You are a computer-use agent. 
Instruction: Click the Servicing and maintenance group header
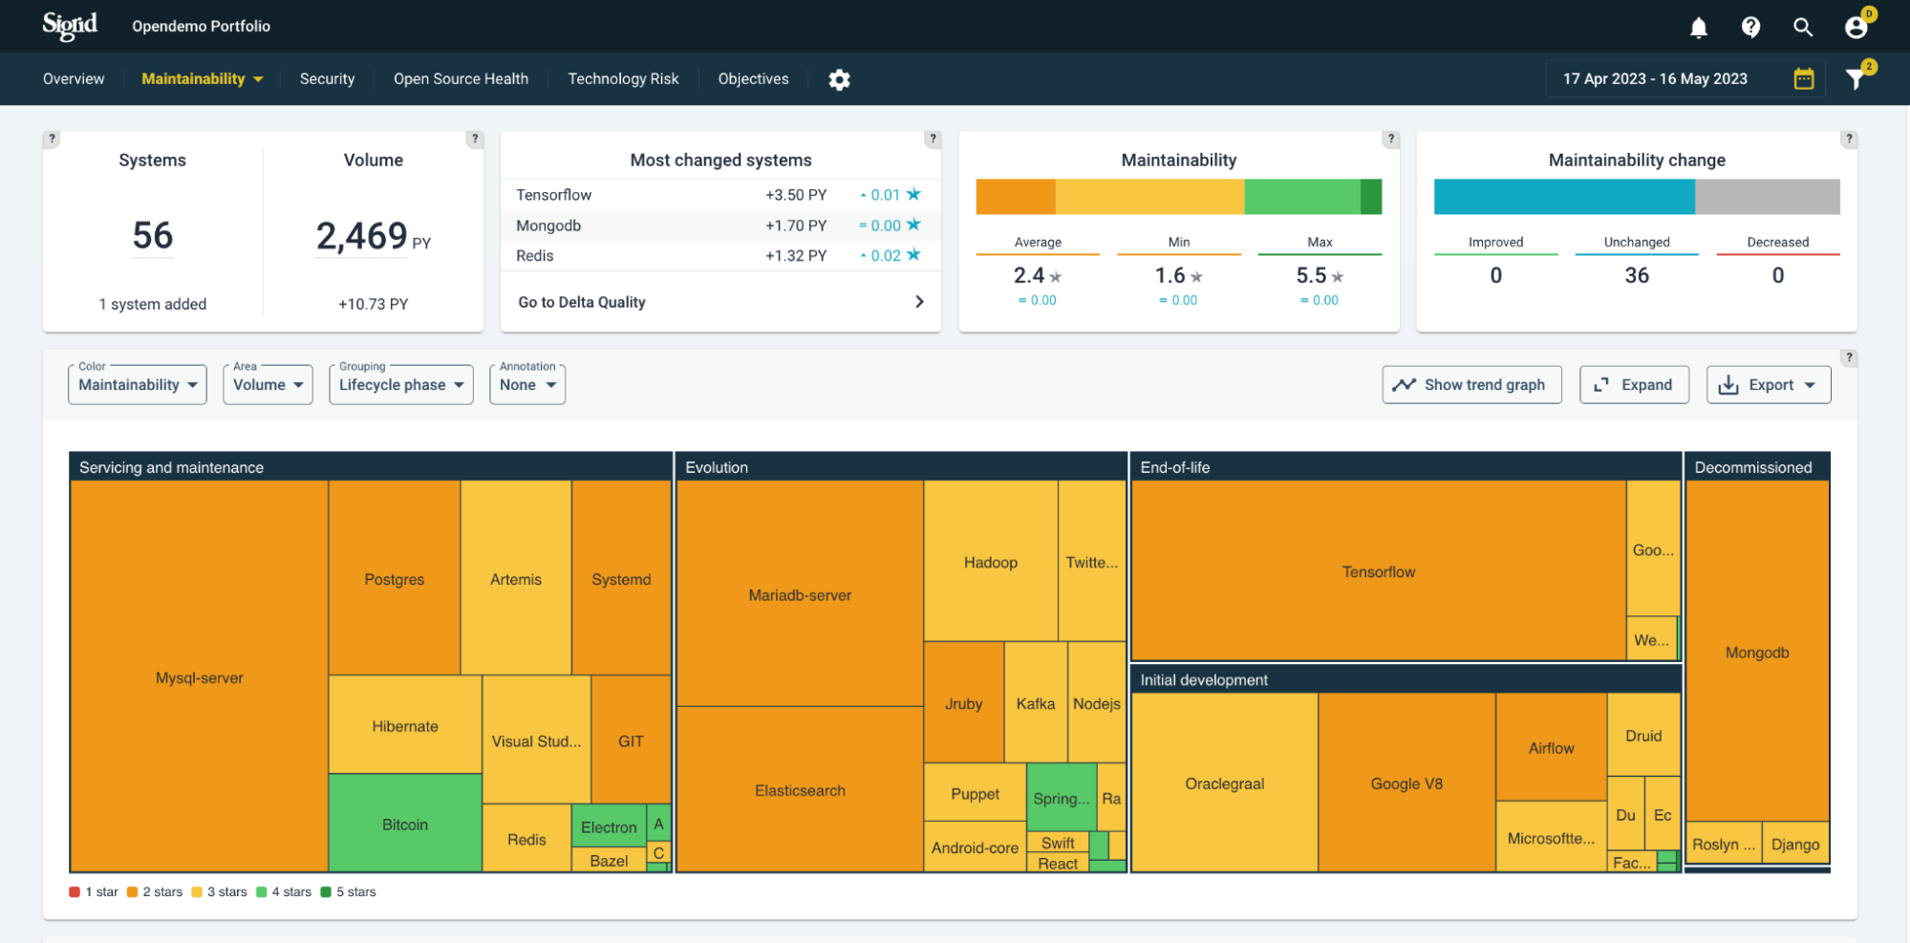(371, 467)
